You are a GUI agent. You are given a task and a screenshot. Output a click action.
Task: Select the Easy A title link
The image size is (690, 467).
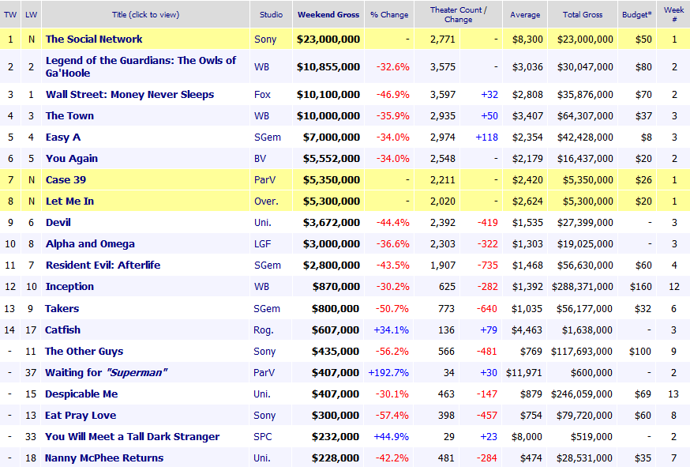pos(63,137)
